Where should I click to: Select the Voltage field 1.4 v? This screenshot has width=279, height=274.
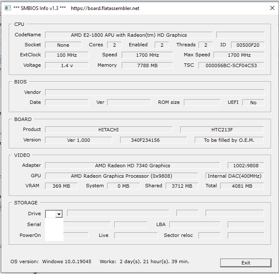67,65
